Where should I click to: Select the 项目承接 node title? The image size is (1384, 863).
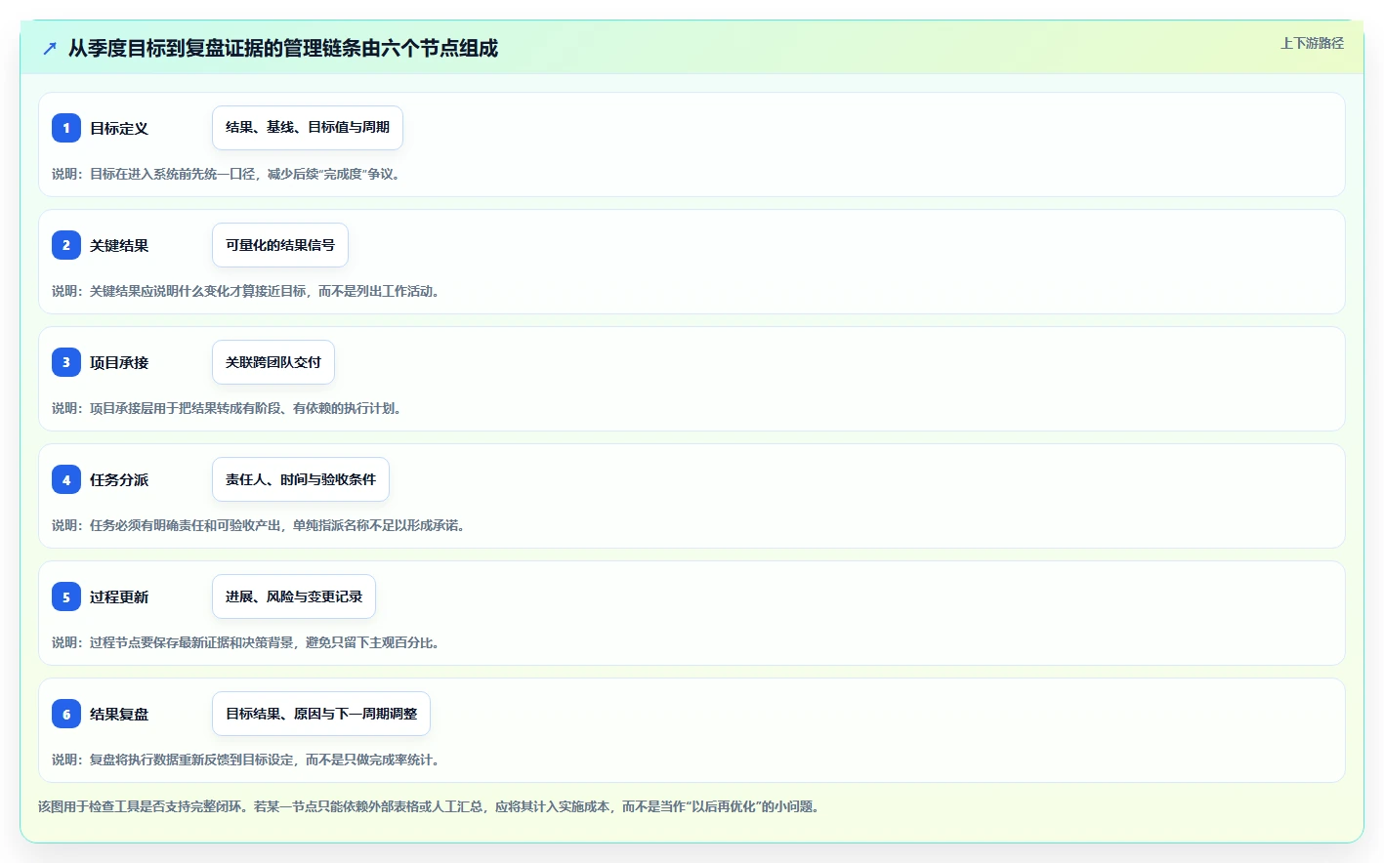pyautogui.click(x=119, y=362)
